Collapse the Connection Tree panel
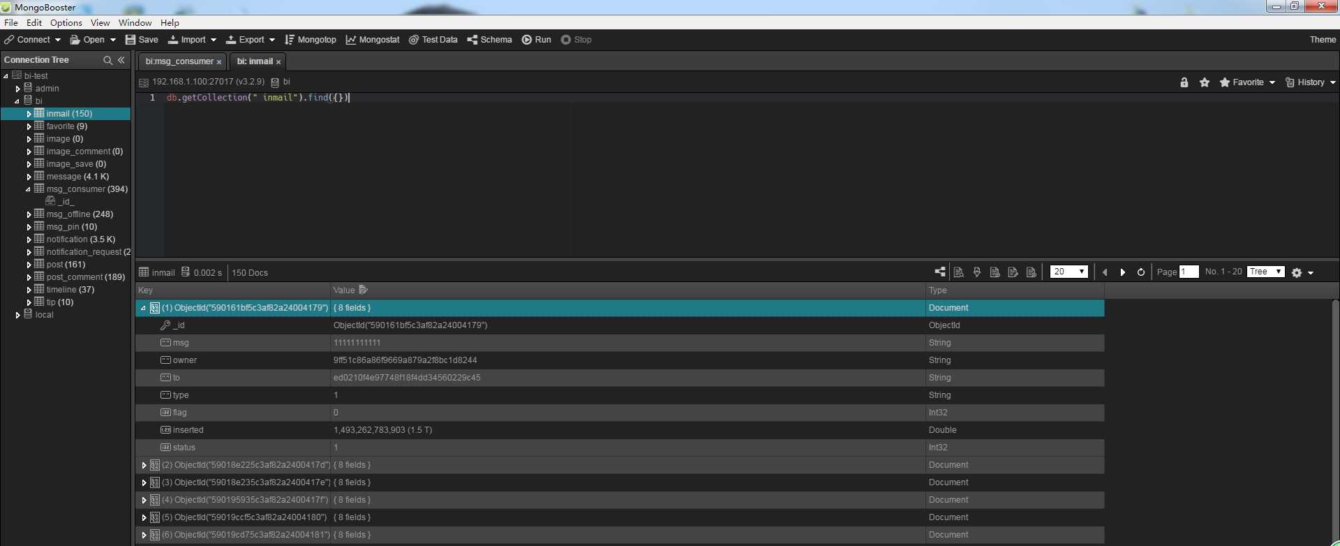This screenshot has width=1340, height=546. click(x=121, y=60)
